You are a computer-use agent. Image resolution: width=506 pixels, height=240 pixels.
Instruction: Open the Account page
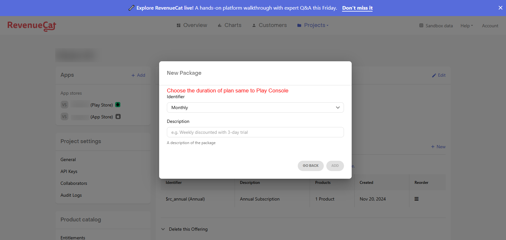(490, 26)
